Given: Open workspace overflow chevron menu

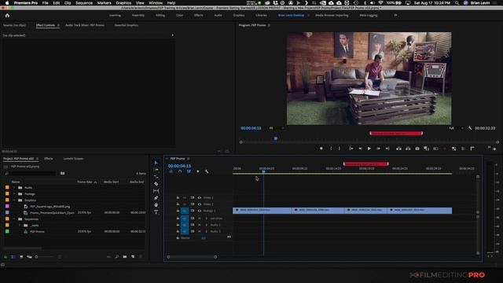Looking at the screenshot, I should point(395,15).
